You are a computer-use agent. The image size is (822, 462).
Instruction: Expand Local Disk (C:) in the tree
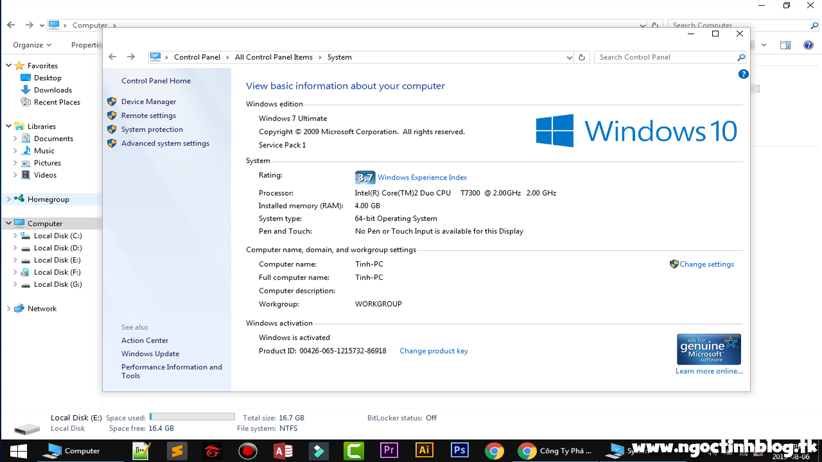pyautogui.click(x=14, y=235)
